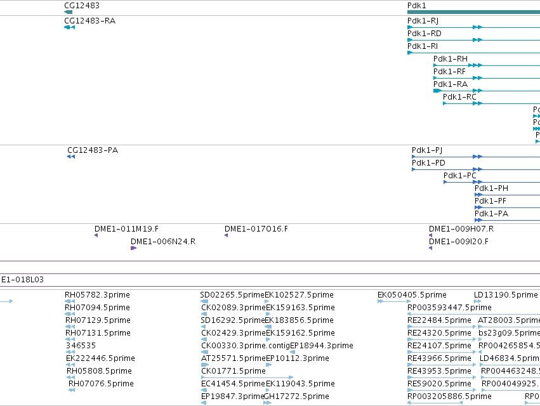Open transcript Pdk1-RH

451,59
